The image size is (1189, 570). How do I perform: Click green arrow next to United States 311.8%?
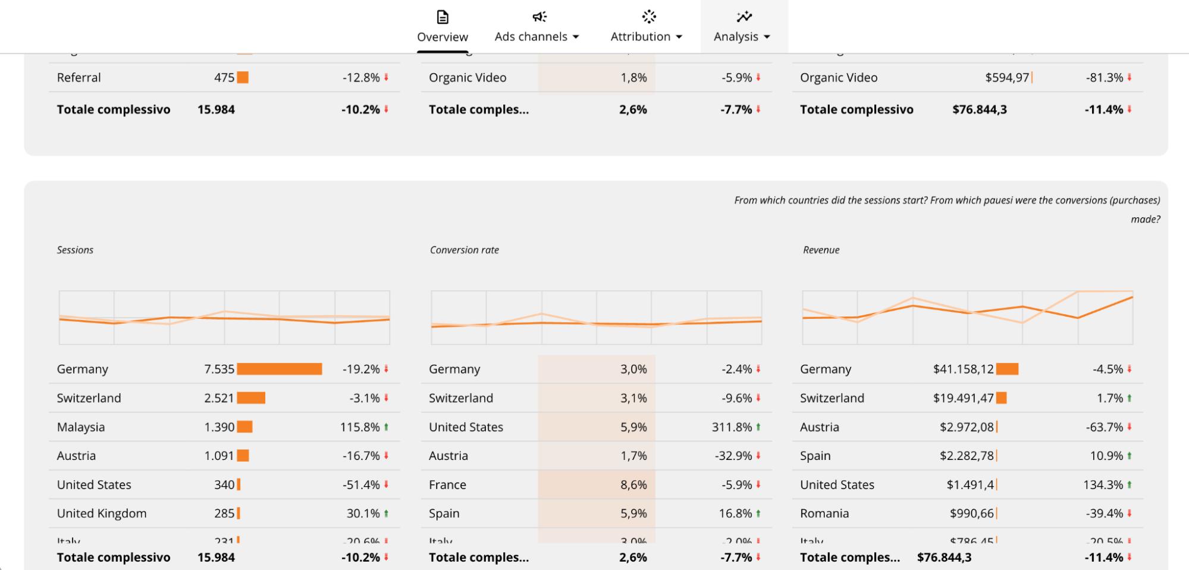tap(758, 427)
